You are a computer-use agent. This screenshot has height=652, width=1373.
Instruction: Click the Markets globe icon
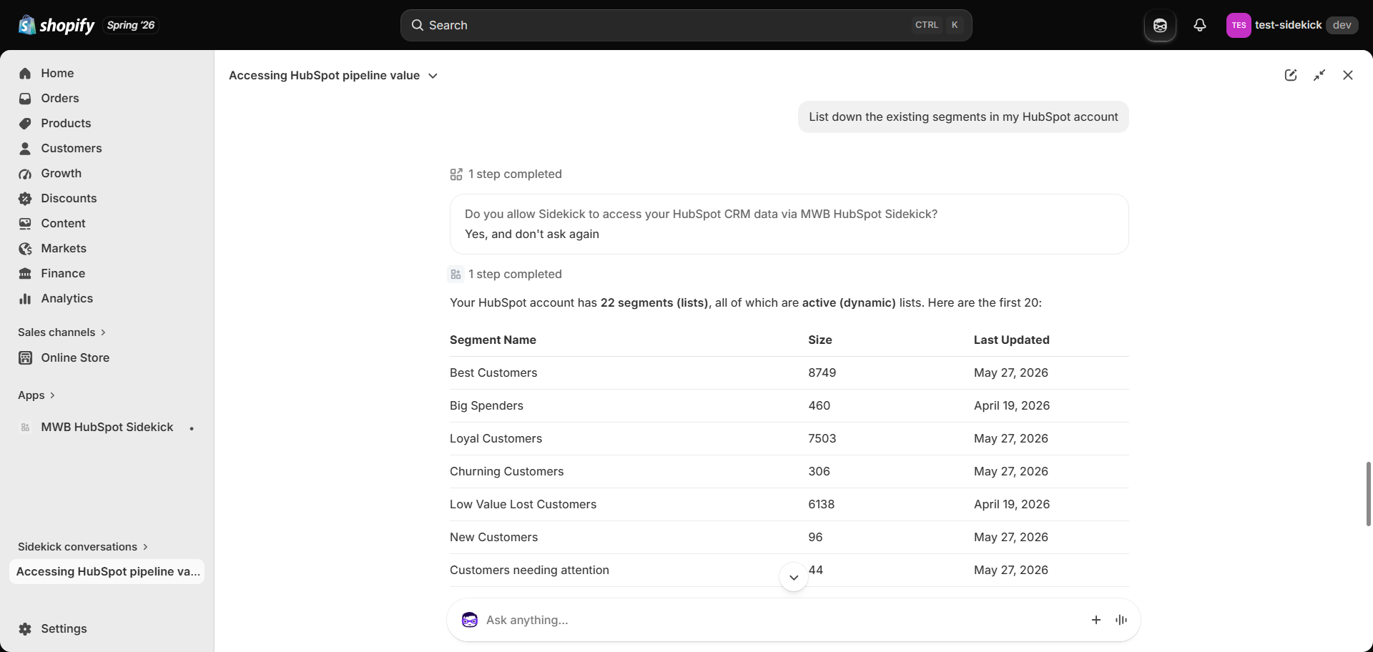[x=25, y=248]
